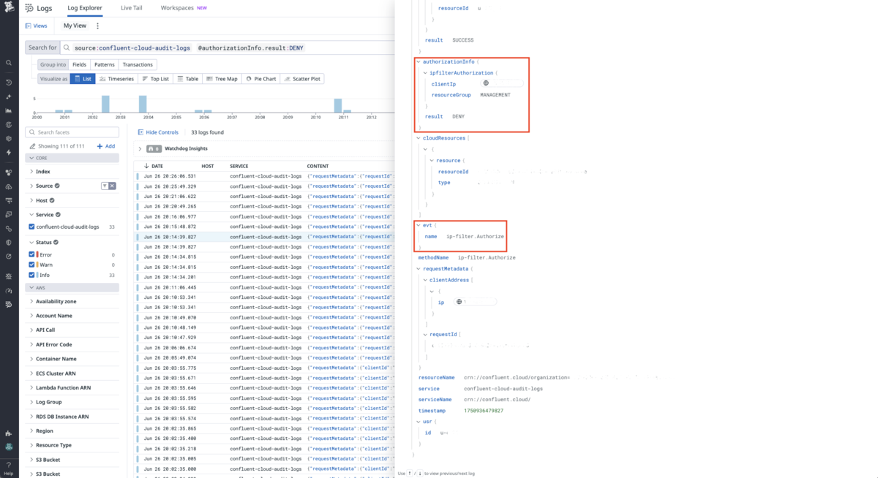Open the search magnifier in left sidebar

point(9,63)
